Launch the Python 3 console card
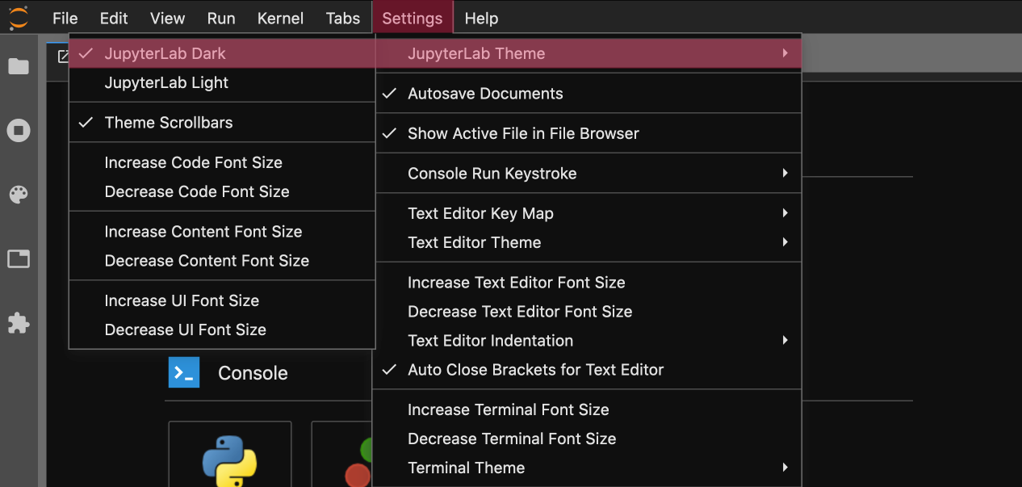Screen dimensions: 1022x487 point(229,456)
